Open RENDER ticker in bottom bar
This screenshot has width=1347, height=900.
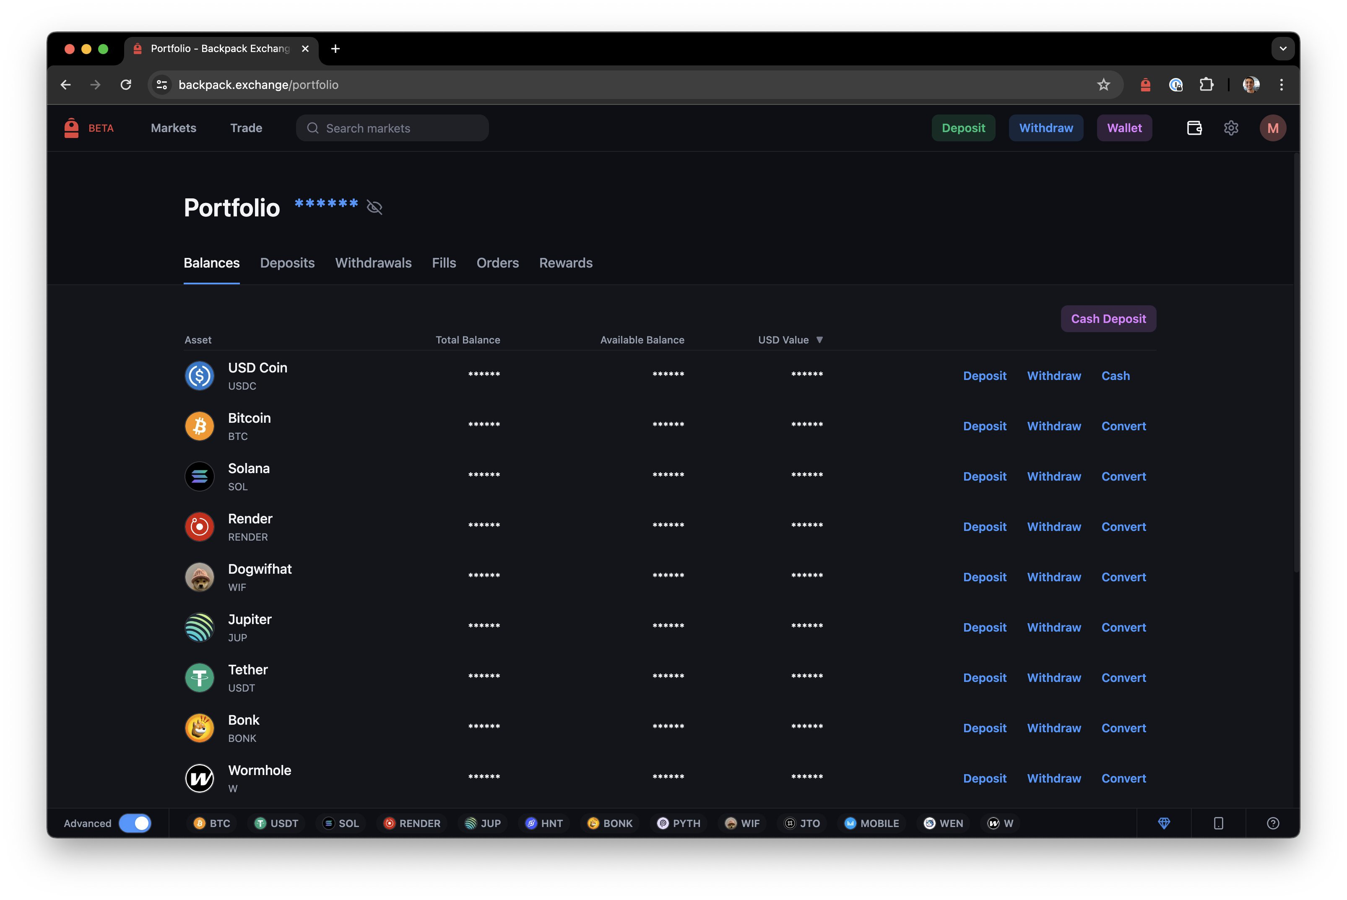412,823
